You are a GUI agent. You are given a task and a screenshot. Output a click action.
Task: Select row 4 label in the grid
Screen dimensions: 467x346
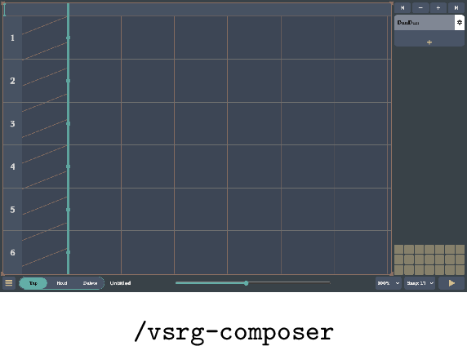pyautogui.click(x=12, y=166)
